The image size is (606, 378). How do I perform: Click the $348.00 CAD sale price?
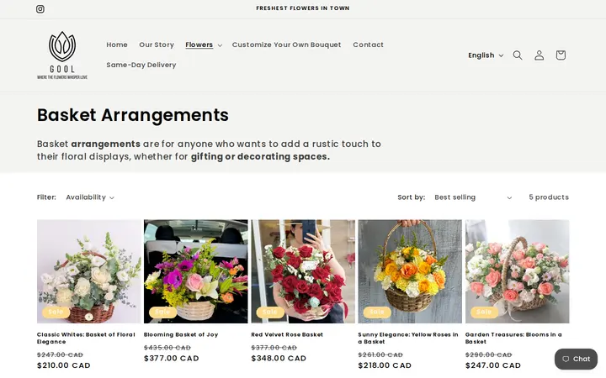[x=279, y=359]
